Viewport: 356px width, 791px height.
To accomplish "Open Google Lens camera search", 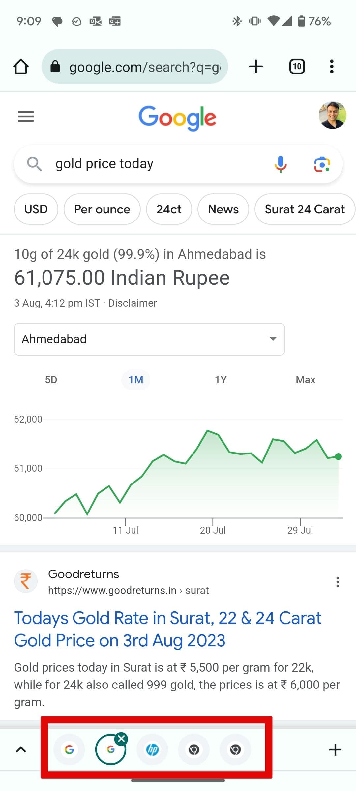I will pyautogui.click(x=322, y=164).
